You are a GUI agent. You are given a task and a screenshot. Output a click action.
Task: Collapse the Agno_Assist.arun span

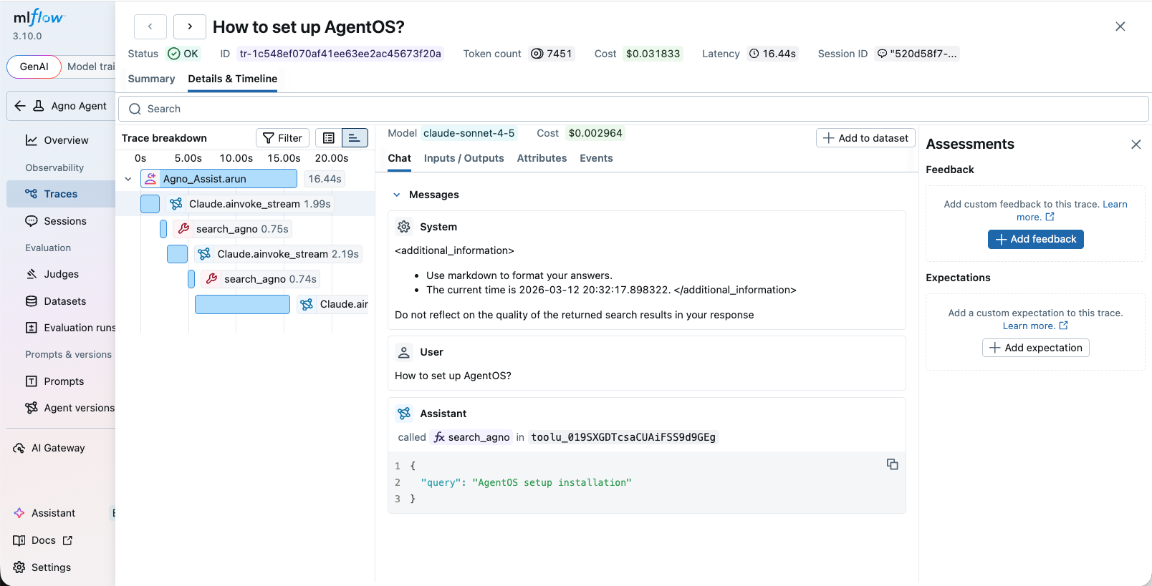point(128,179)
